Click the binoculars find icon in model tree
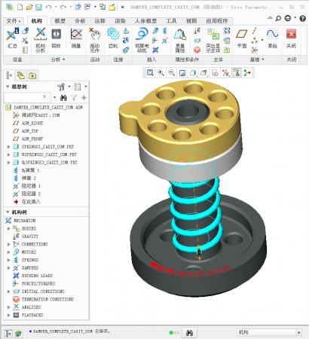309x339 pixels. [x=63, y=97]
